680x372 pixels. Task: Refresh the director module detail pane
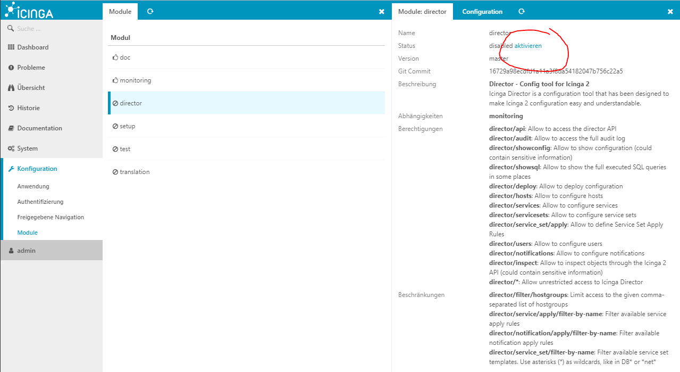coord(522,11)
